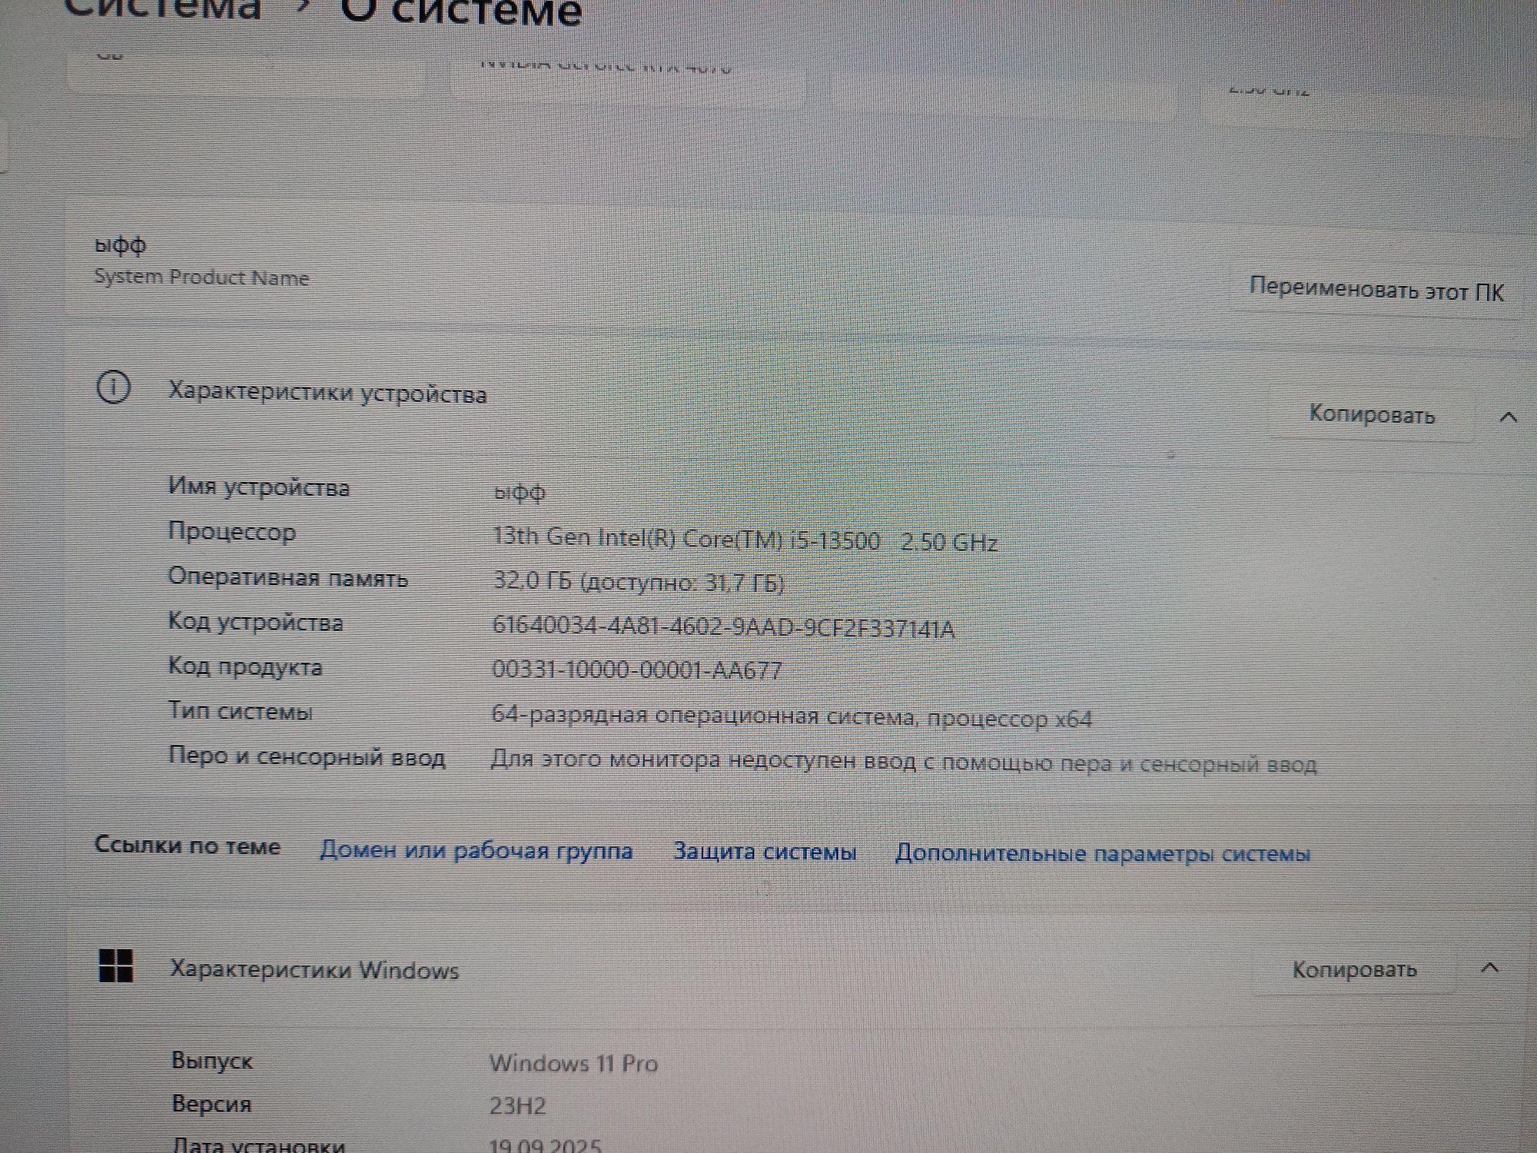Screen dimensions: 1537x1153
Task: Click the Характеристики устройства section header
Action: (327, 393)
